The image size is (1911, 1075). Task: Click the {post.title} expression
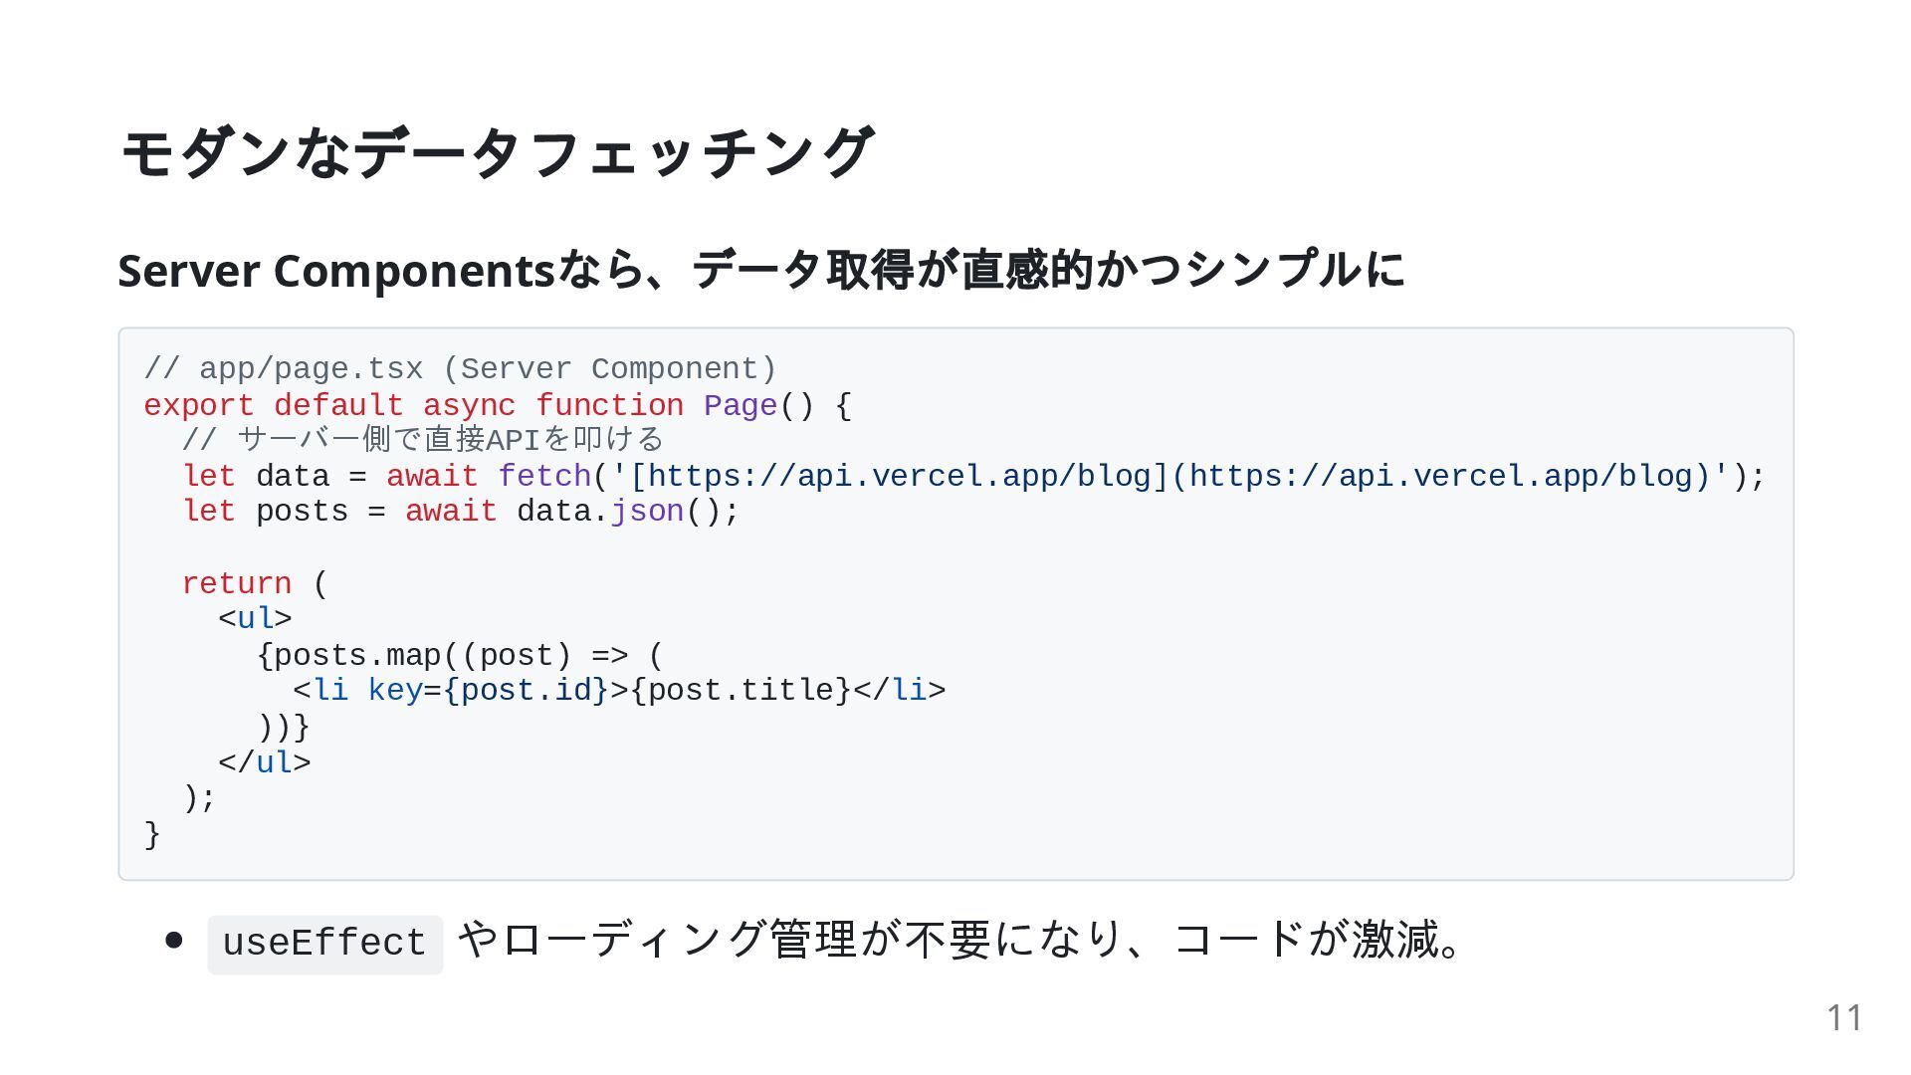tap(741, 691)
